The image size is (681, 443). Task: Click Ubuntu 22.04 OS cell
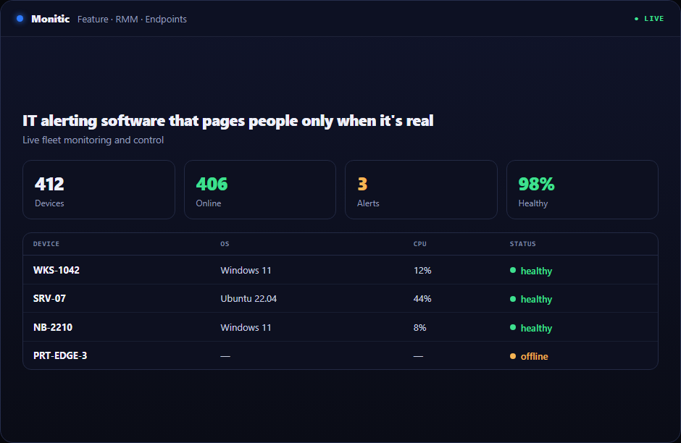[x=248, y=298]
